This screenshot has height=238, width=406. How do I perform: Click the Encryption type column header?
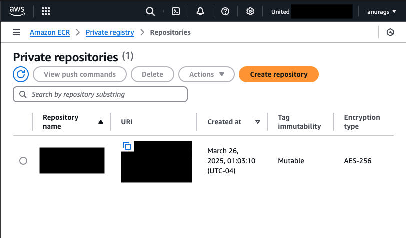pos(362,122)
